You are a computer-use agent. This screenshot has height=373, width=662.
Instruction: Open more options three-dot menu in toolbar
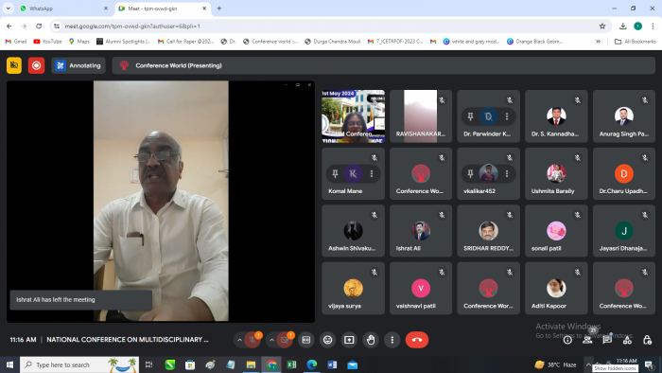click(392, 340)
